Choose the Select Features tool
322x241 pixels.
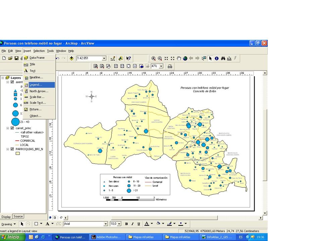click(x=204, y=58)
